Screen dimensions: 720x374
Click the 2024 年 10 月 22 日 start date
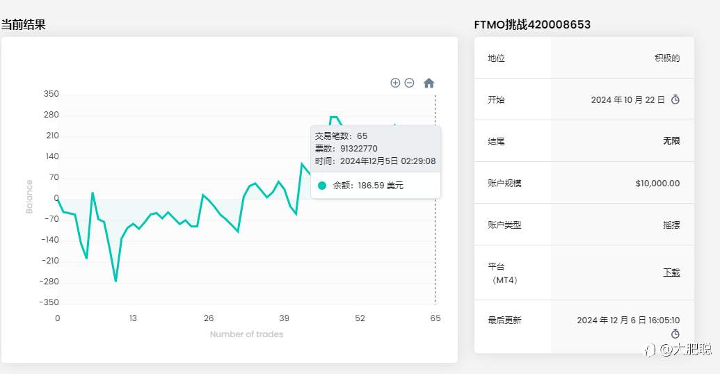(627, 100)
